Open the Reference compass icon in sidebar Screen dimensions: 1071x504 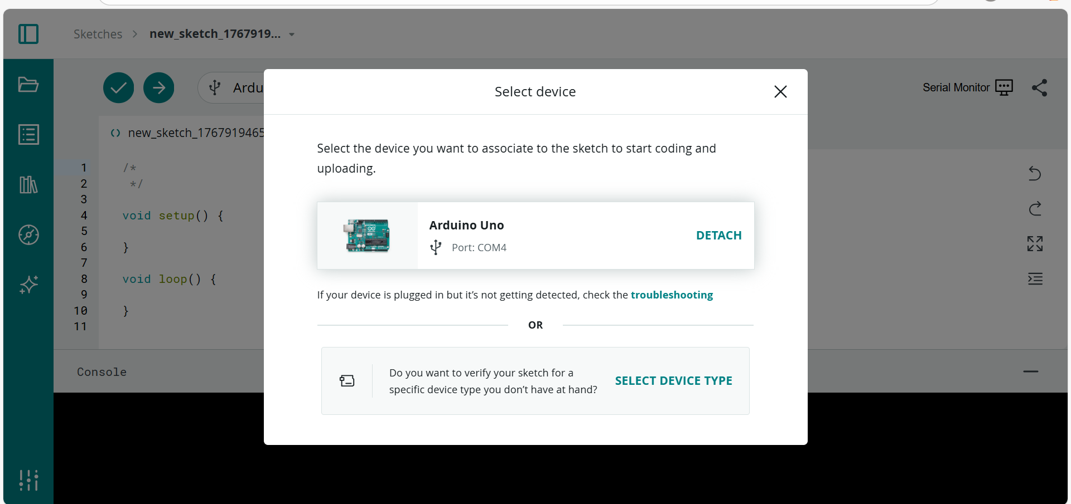pyautogui.click(x=28, y=234)
